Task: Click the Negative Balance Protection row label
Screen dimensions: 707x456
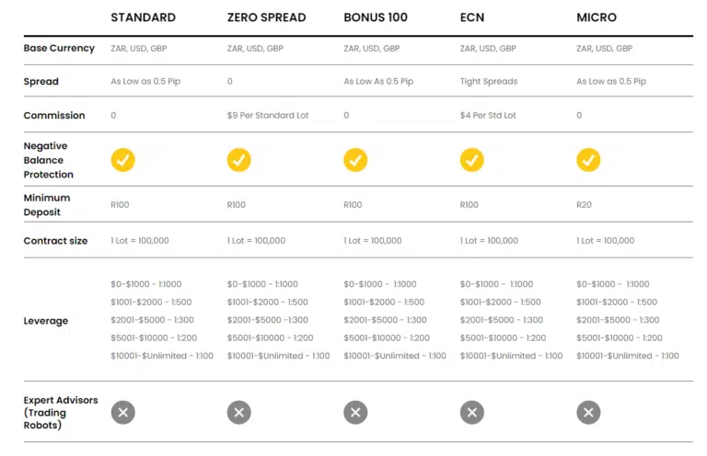Action: (x=48, y=160)
